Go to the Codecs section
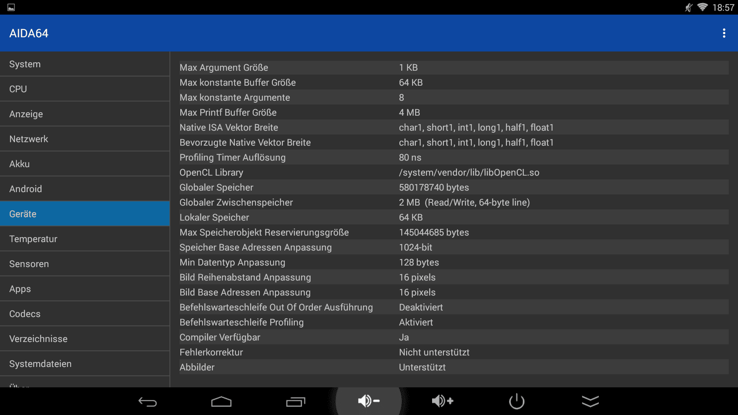The width and height of the screenshot is (738, 415). tap(85, 314)
